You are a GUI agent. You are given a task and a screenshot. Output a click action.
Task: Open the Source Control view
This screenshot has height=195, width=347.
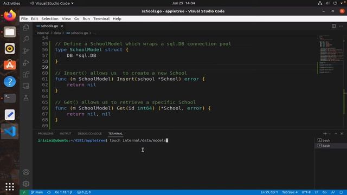[26, 51]
